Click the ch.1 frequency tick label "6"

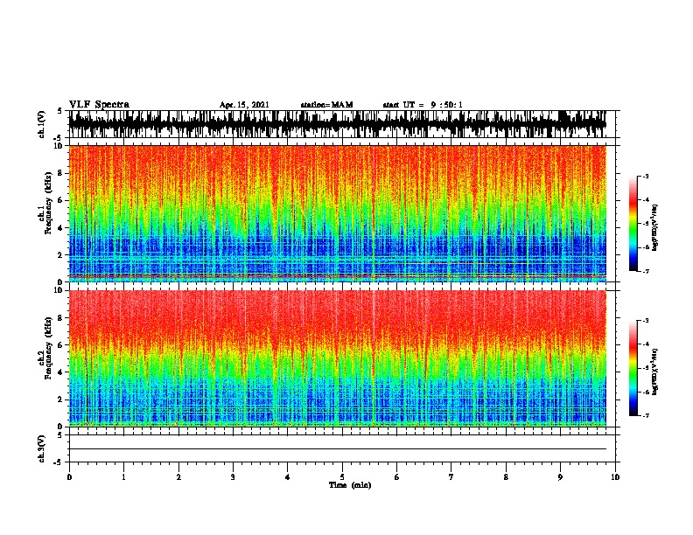61,200
